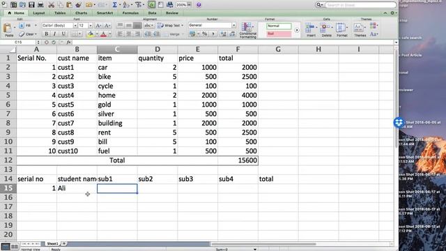The width and height of the screenshot is (446, 251).
Task: Click the Conditional Formatting icon
Action: [246, 27]
